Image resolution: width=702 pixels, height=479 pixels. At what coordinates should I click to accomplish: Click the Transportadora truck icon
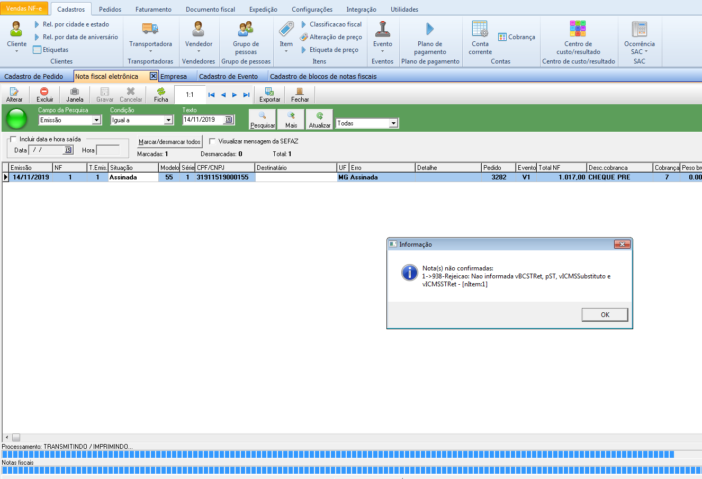[150, 29]
